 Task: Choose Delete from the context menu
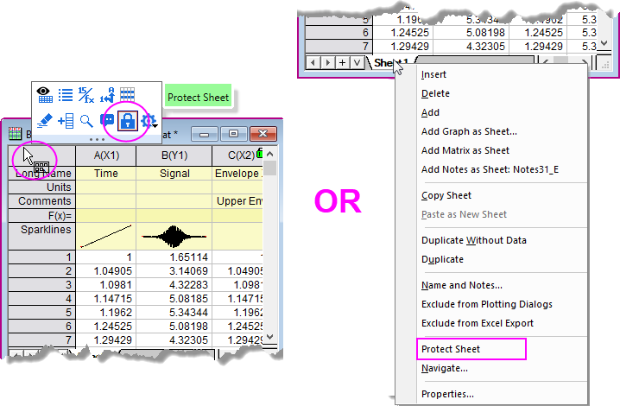(x=435, y=93)
